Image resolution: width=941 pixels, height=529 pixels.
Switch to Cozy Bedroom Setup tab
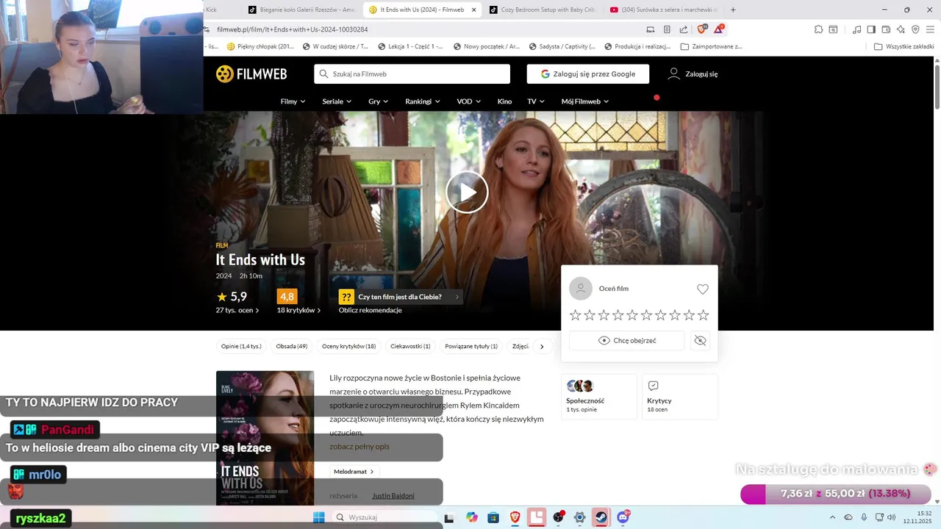542,10
